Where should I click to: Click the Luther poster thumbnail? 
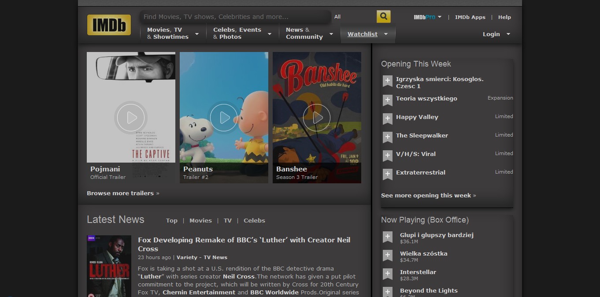[x=109, y=266]
